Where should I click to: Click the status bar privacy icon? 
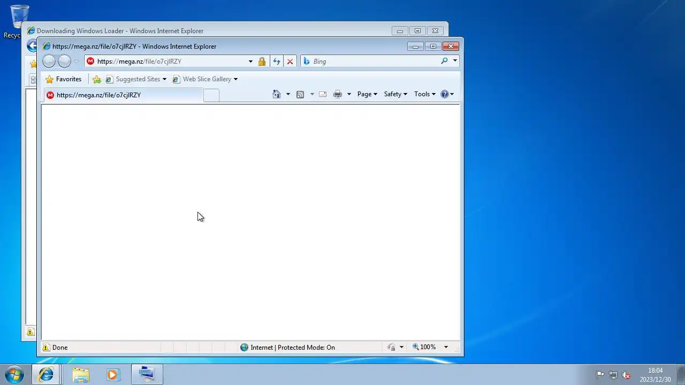click(x=391, y=348)
